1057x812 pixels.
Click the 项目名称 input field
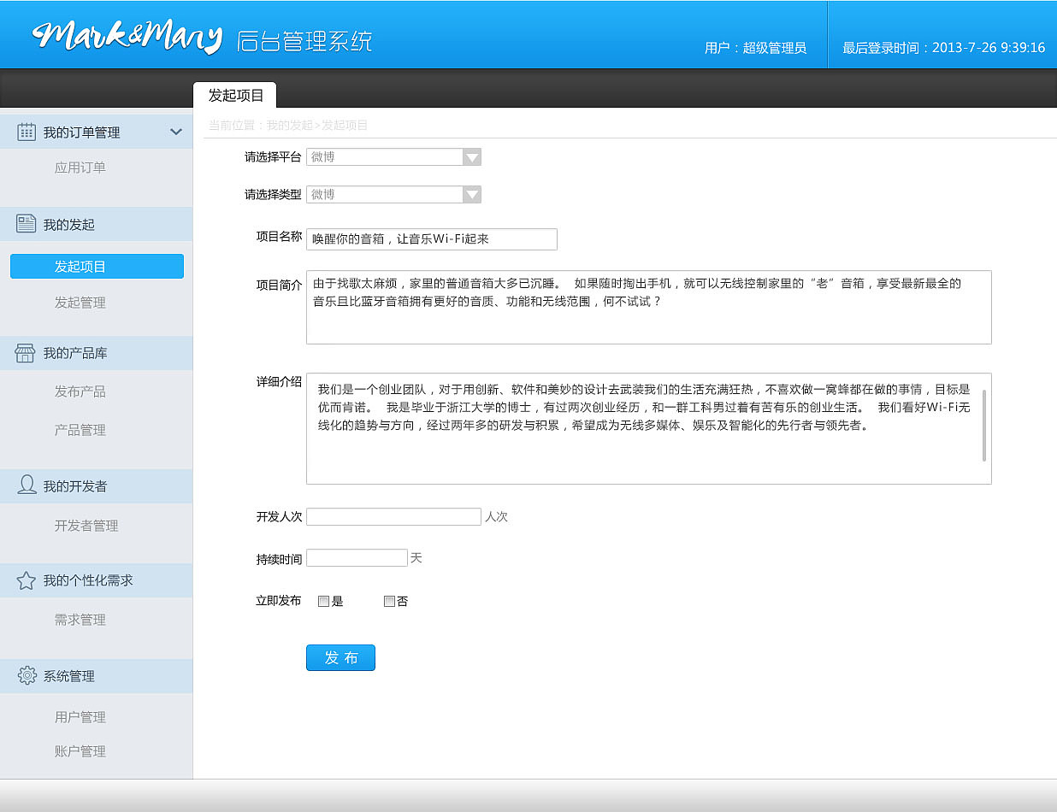(431, 239)
